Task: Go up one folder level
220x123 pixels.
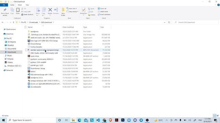Action: (x=13, y=22)
